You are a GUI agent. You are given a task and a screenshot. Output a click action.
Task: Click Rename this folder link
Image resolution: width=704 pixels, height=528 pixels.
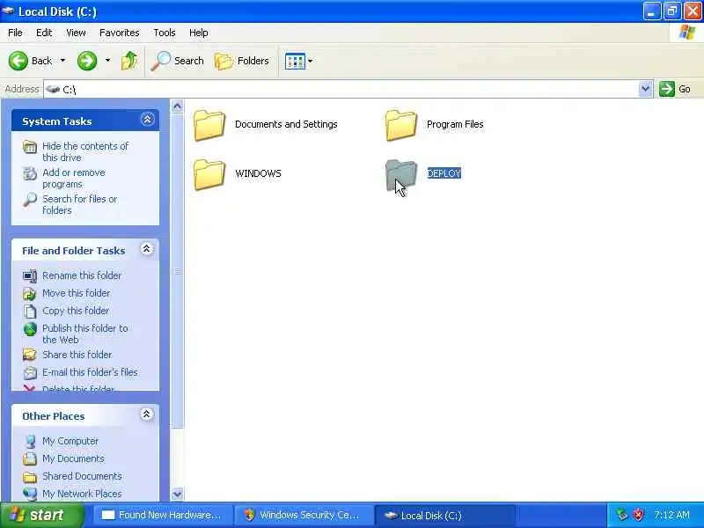pyautogui.click(x=82, y=275)
